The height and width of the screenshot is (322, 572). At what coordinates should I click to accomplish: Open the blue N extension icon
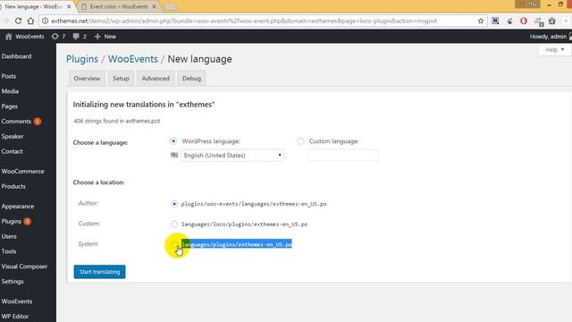(495, 21)
